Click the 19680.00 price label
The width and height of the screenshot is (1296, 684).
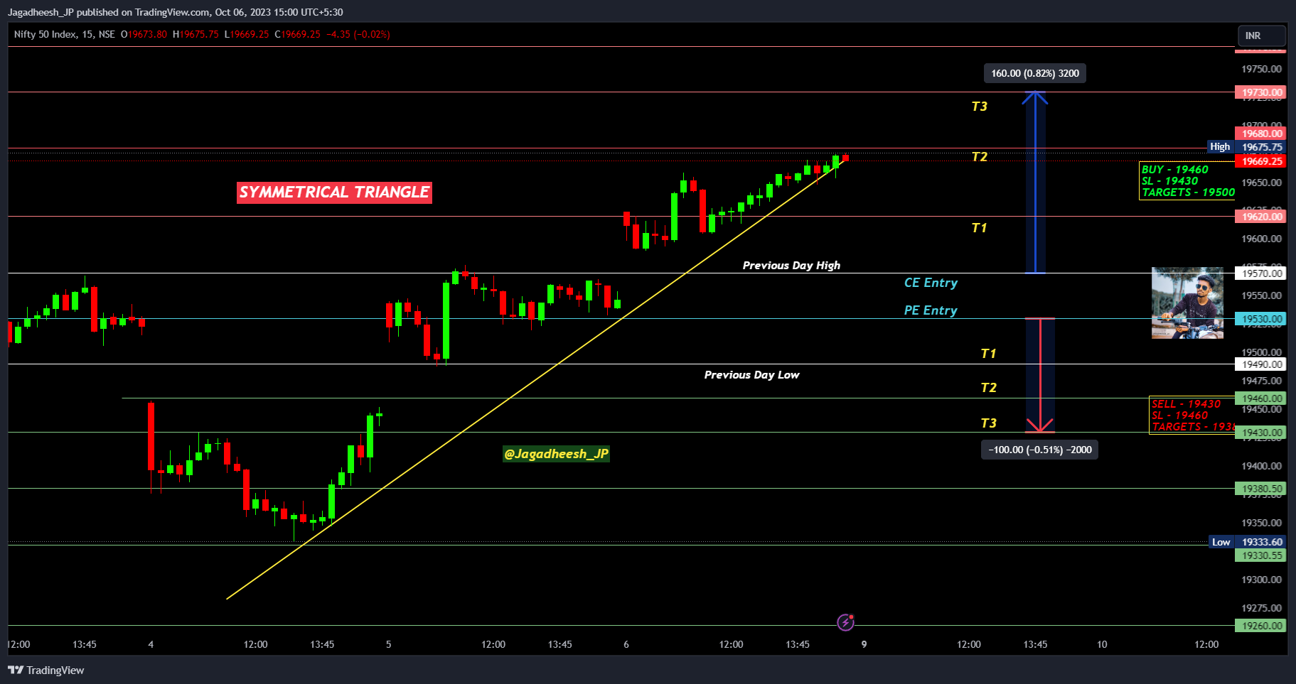coord(1260,134)
